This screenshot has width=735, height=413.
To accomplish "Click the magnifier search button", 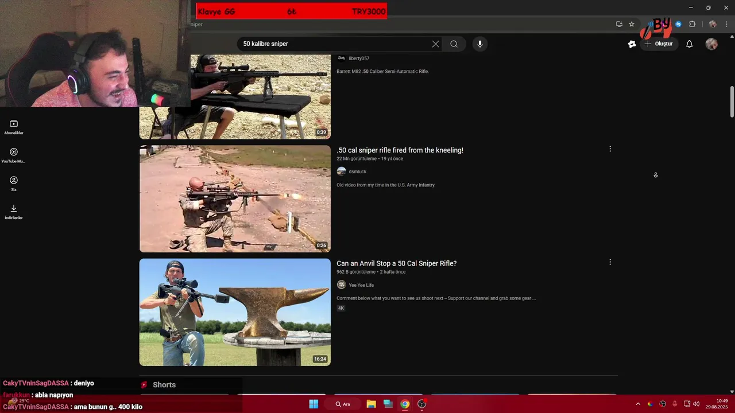I will click(x=454, y=44).
